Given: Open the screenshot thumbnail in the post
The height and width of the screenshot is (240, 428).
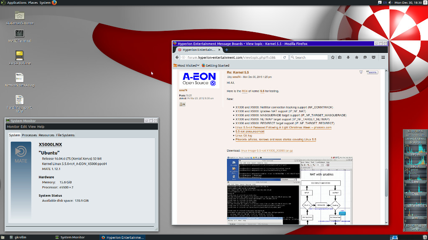Looking at the screenshot, I should 290,190.
